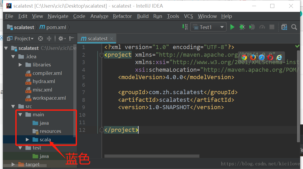Viewport: 303px width, 169px height.
Task: Open in Internet Explorer icon
Action: click(279, 57)
